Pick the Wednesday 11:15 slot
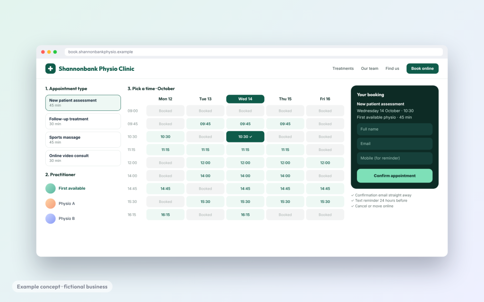The height and width of the screenshot is (302, 484). pos(245,150)
